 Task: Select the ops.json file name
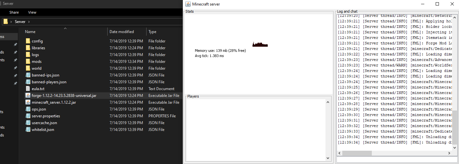click(x=39, y=109)
